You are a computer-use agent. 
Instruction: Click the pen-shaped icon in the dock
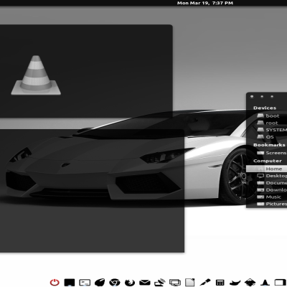205,282
